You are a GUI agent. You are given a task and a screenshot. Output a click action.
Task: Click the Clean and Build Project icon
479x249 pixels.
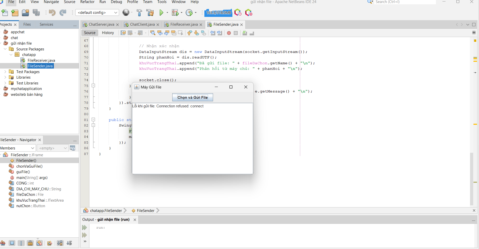click(150, 13)
